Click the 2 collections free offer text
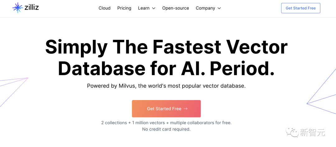The image size is (336, 147). pos(166,123)
